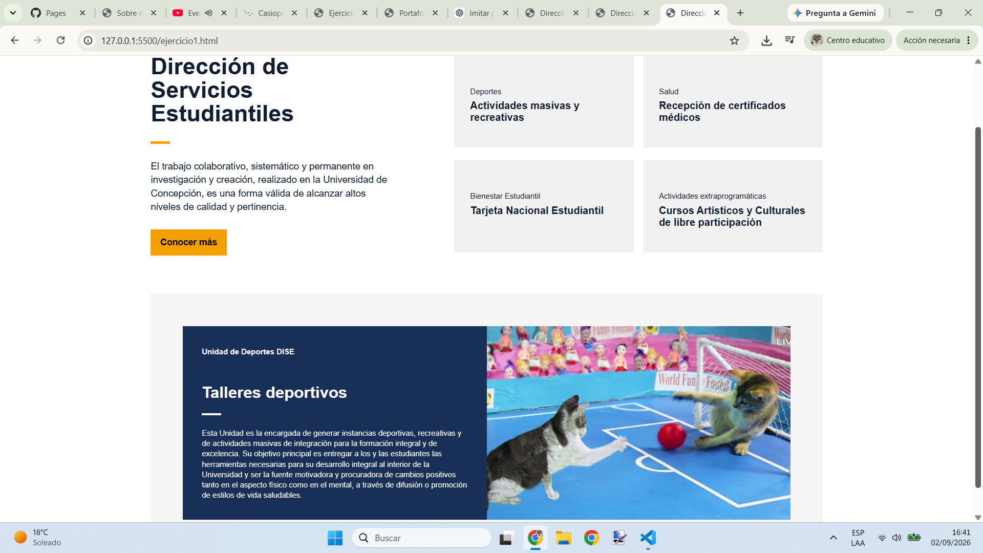Screen dimensions: 983x553
Task: Open File Explorer from the taskbar
Action: click(x=563, y=538)
